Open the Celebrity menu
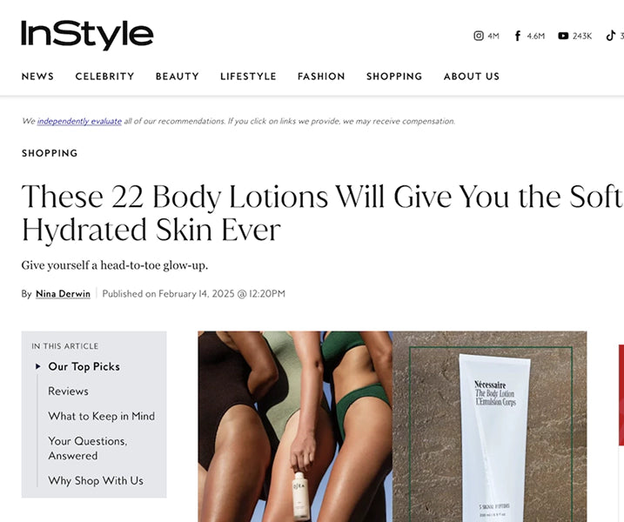 click(x=104, y=77)
